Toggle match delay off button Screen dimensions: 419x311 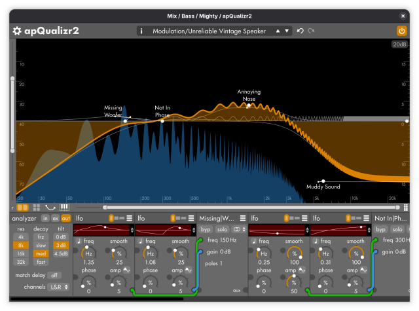(x=54, y=275)
